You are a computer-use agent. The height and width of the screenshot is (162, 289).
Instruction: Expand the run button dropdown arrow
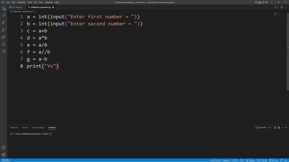pyautogui.click(x=278, y=7)
